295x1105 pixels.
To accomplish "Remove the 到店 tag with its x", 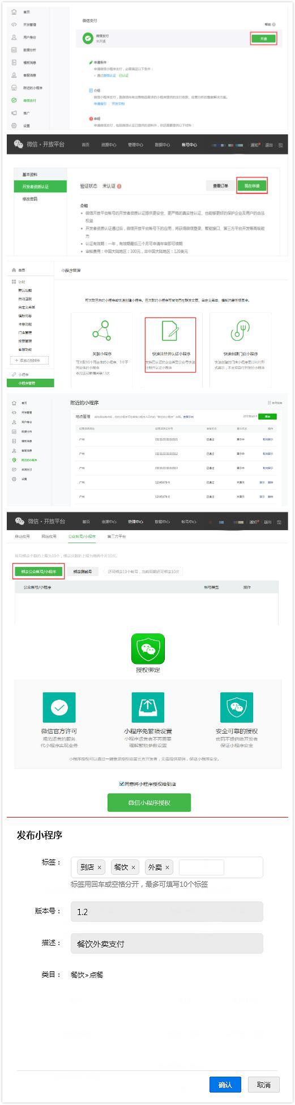I will 99,867.
